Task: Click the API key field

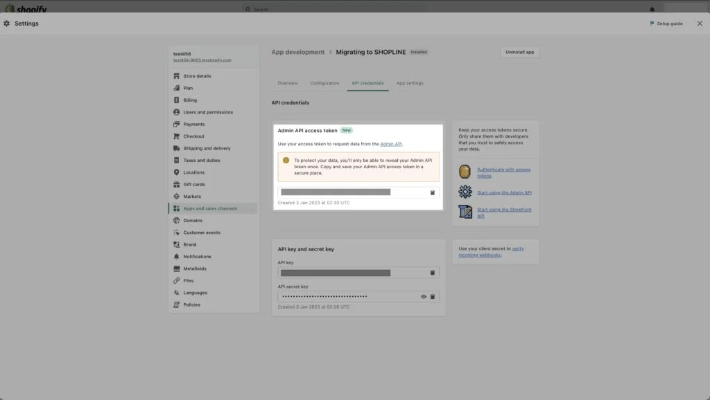Action: [358, 273]
